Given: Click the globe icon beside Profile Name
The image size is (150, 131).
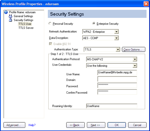Looking at the screenshot, I should tap(6, 12).
